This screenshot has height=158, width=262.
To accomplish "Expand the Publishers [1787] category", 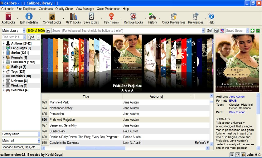I will [3, 62].
